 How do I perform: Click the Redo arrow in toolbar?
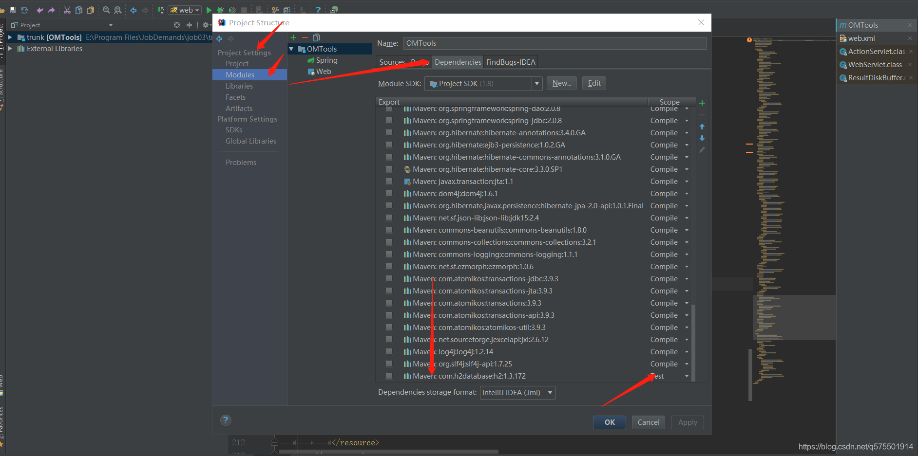[x=51, y=10]
